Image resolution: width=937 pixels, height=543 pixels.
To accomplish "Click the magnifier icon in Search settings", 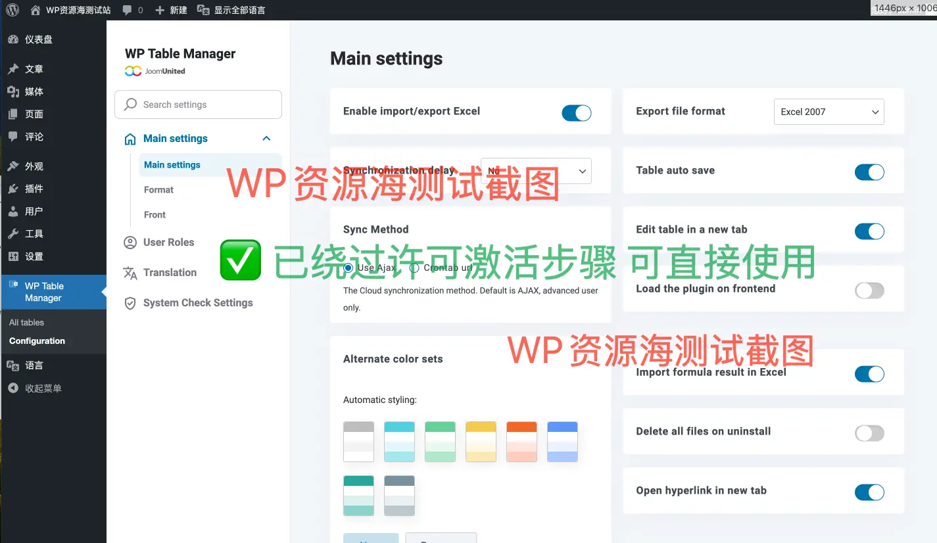I will [x=131, y=105].
